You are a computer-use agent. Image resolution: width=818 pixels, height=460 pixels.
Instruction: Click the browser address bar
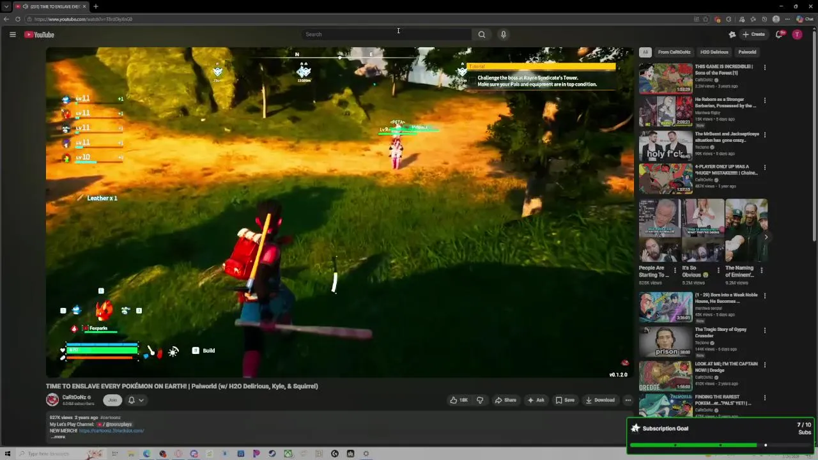click(x=358, y=19)
